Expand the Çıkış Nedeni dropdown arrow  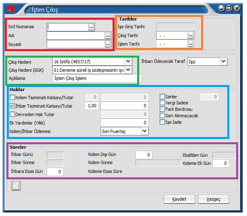(x=128, y=61)
